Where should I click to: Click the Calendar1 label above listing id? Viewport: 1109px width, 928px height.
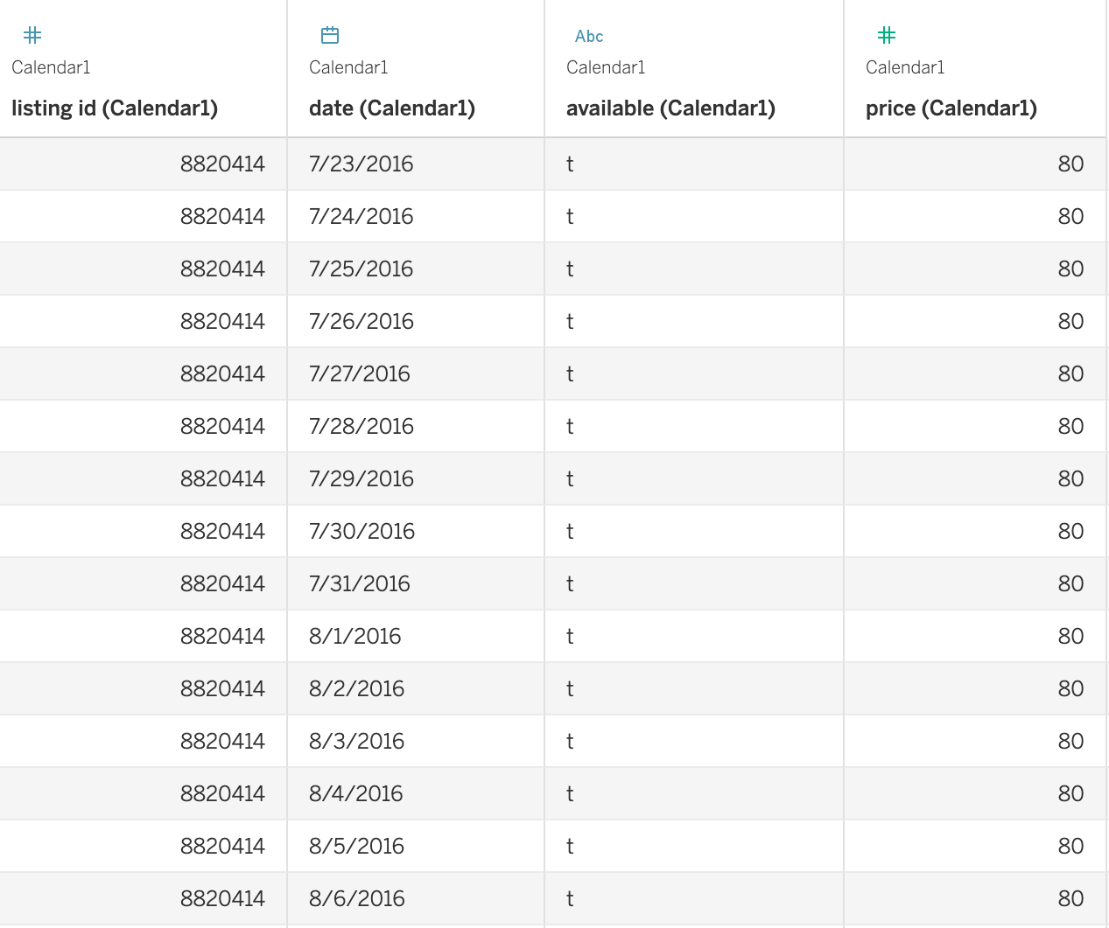tap(51, 67)
